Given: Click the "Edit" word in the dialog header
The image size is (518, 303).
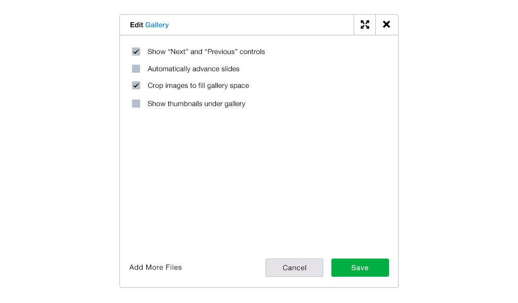Looking at the screenshot, I should (137, 25).
